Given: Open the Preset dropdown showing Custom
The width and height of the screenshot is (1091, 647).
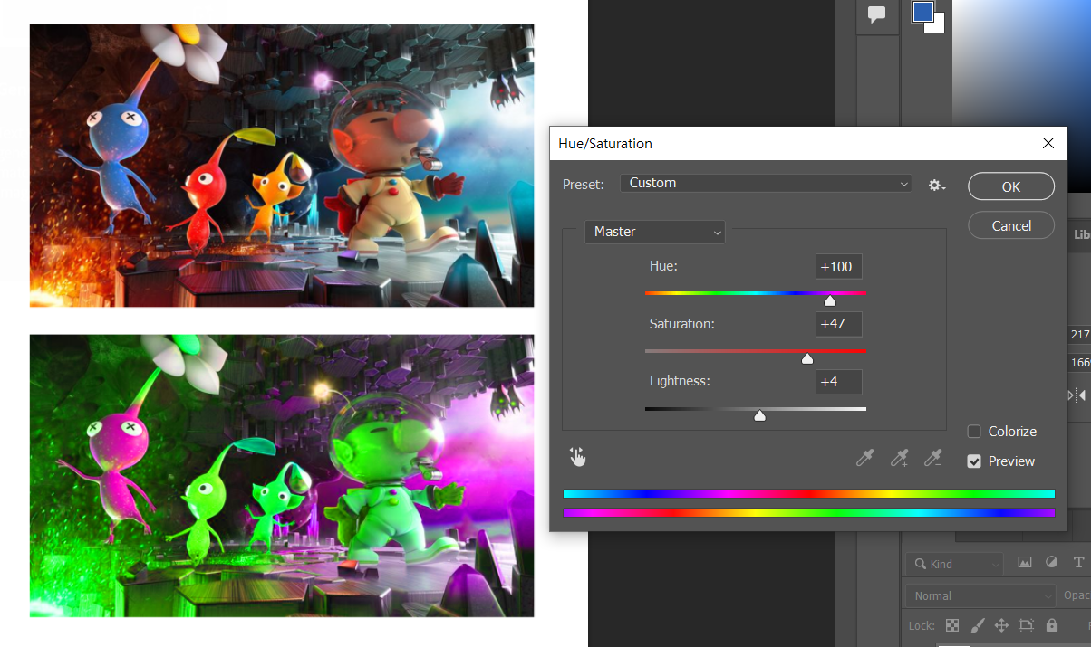Looking at the screenshot, I should [x=766, y=183].
